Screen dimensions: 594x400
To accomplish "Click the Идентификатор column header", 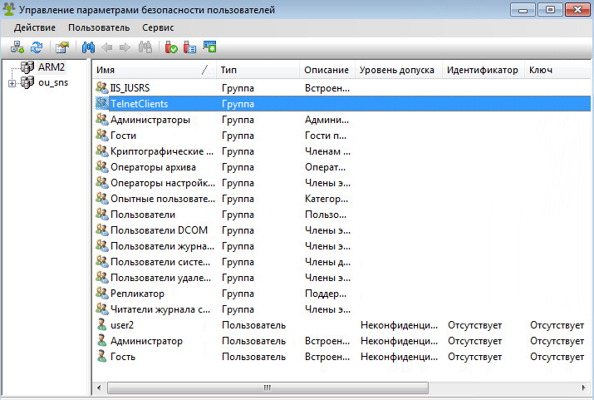I will point(484,70).
